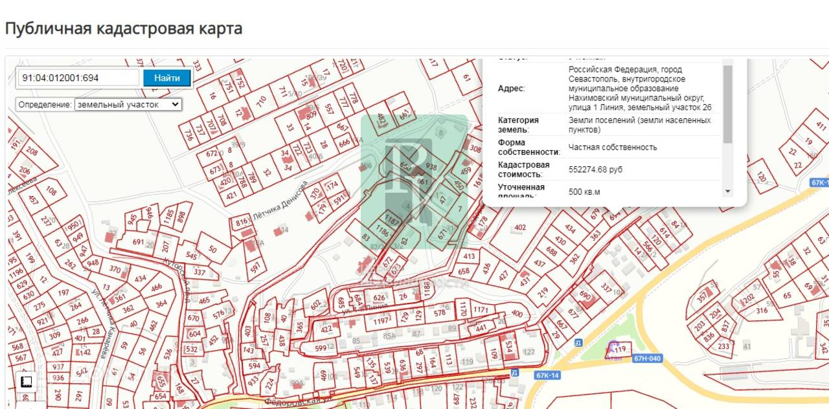Click the Категория земель label

517,125
